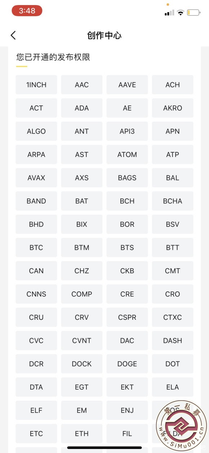The image size is (209, 453).
Task: Choose the ETH tag
Action: (x=82, y=434)
